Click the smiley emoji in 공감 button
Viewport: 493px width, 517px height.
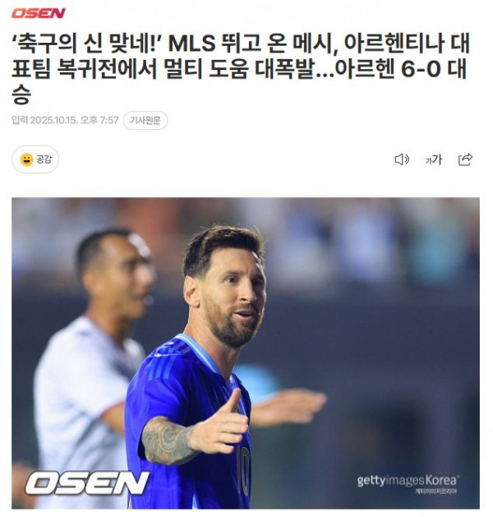click(26, 160)
